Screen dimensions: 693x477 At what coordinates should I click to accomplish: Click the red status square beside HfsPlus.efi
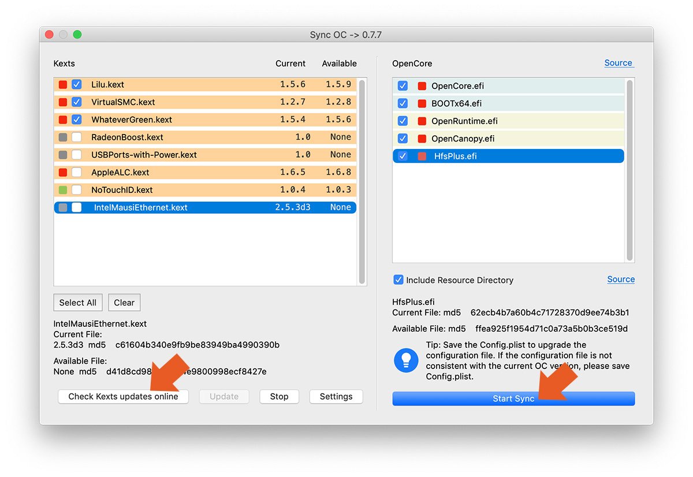(x=422, y=156)
